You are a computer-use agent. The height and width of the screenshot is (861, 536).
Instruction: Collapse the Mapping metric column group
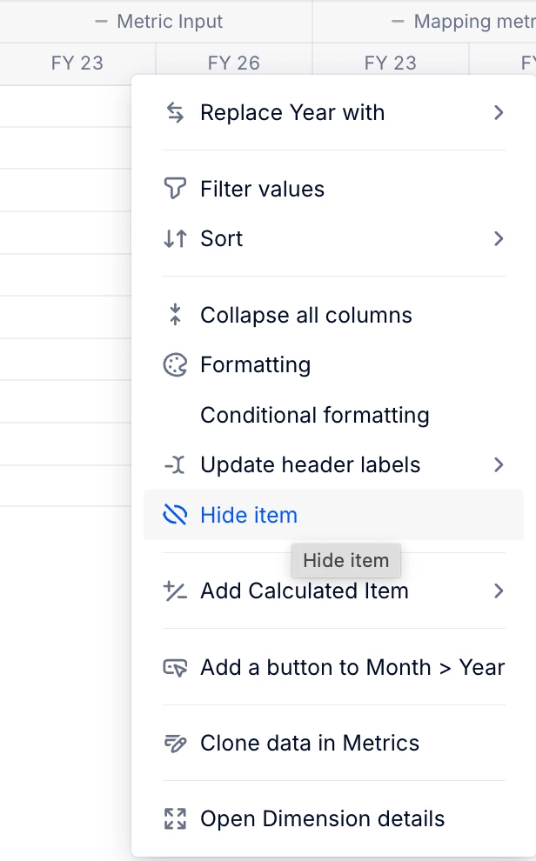[x=398, y=22]
